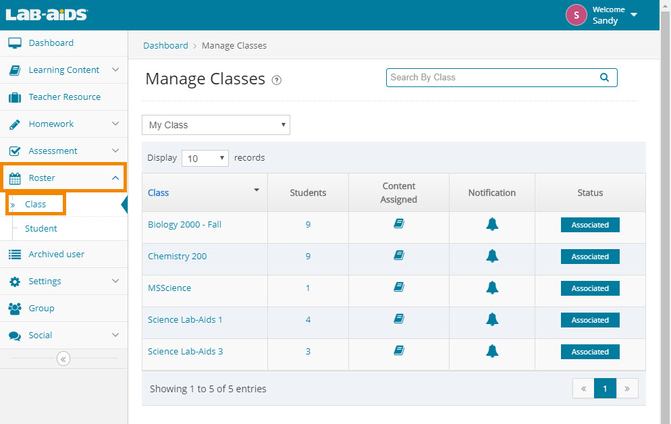The image size is (671, 424).
Task: Select the Assessment checkmark icon
Action: pos(15,151)
